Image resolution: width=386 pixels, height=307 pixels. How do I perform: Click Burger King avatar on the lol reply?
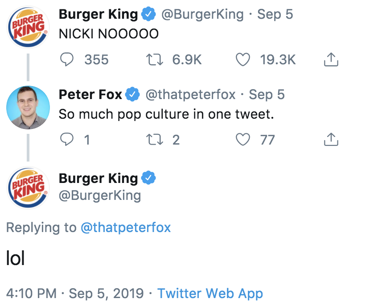click(x=28, y=187)
